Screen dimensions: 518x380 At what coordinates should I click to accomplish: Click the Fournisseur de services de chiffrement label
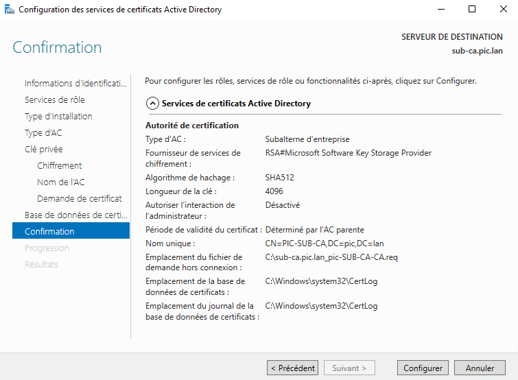[x=193, y=158]
